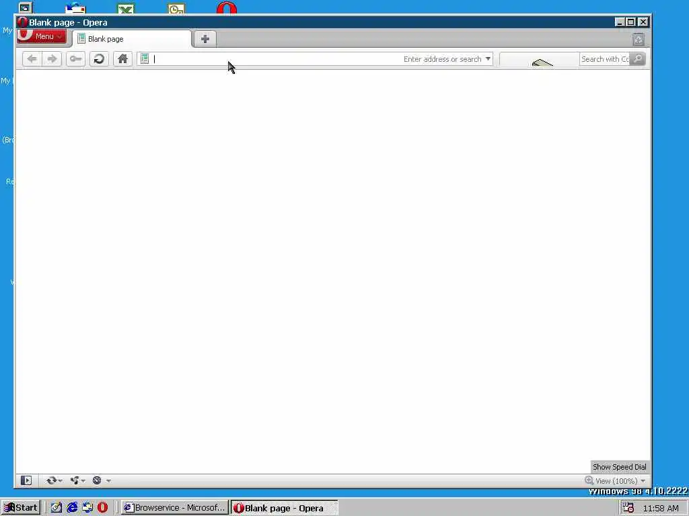The height and width of the screenshot is (516, 689).
Task: Toggle the side panel icon in status bar
Action: point(26,480)
